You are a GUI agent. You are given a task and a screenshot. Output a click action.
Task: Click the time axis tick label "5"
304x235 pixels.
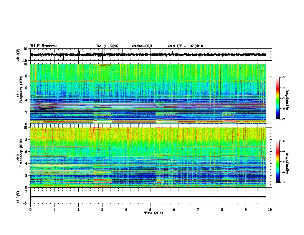150,210
